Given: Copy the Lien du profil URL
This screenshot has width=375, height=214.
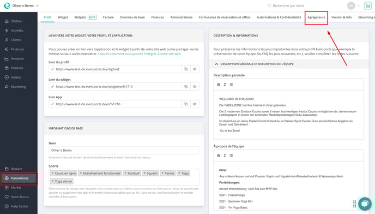Looking at the screenshot, I should point(186,69).
